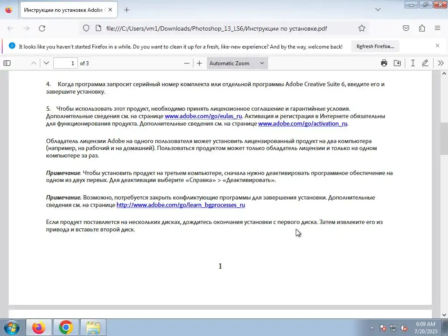Expand the list all tabs chevron

(378, 10)
